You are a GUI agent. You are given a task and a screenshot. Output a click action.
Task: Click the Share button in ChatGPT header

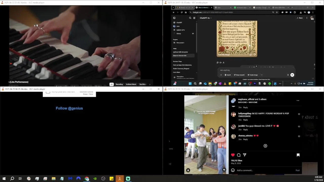coord(300,18)
